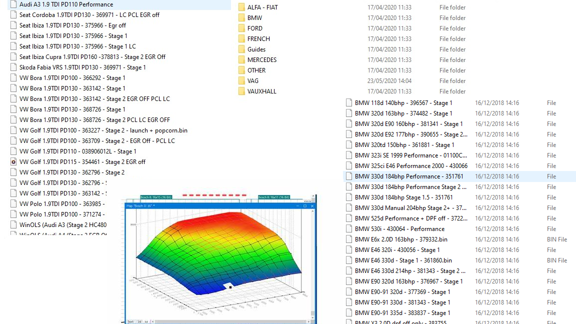Select 'VW Golf PD100 - 363709 - Stage 2 - EGR Off'
This screenshot has width=576, height=324.
click(97, 140)
